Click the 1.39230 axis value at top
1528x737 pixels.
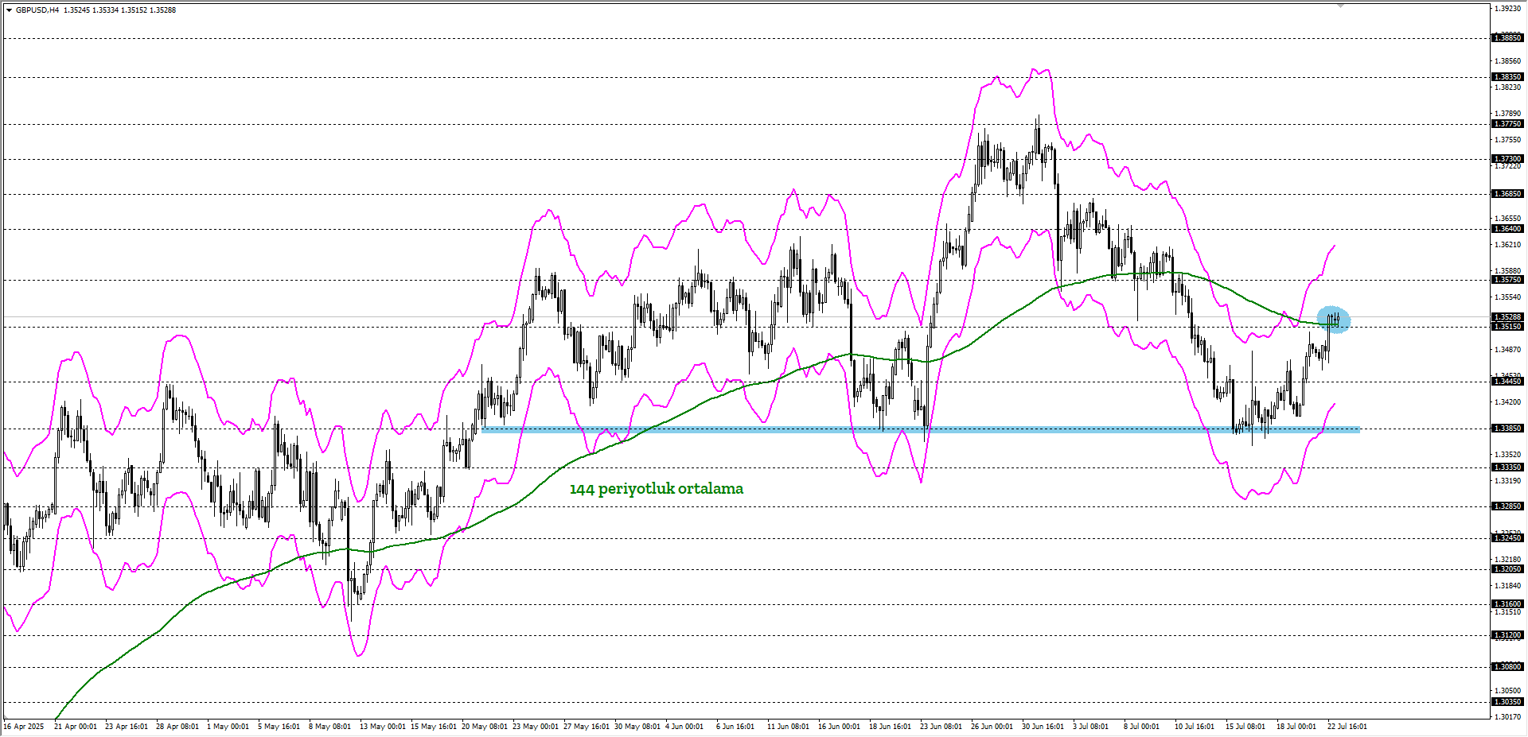pos(1507,9)
